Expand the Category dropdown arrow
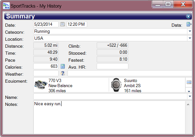This screenshot has width=195, height=137. 190,31
